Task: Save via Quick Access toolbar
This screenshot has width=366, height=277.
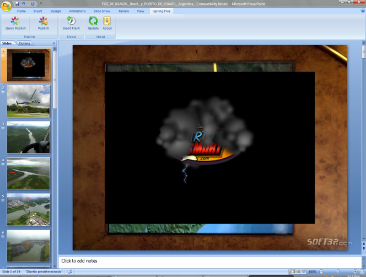Action: pyautogui.click(x=17, y=4)
